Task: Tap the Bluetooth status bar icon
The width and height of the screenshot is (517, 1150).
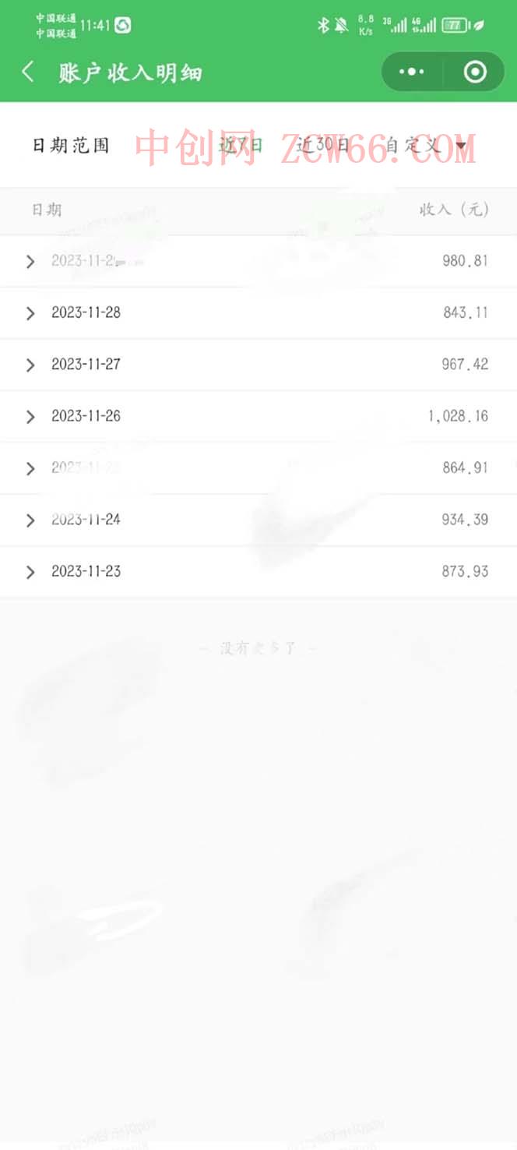Action: (x=323, y=25)
